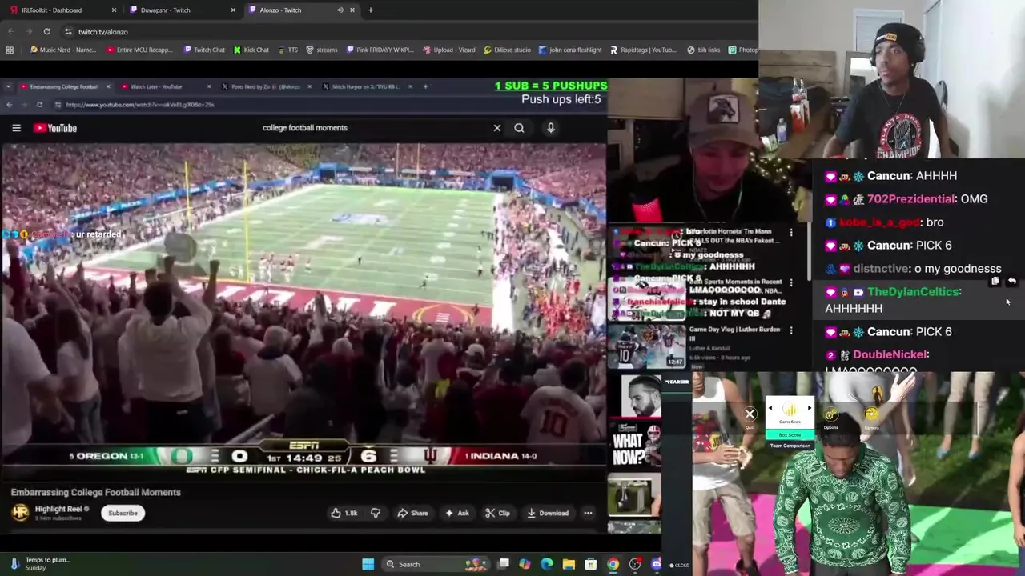Open the TTS bookmark
Viewport: 1025px width, 576px height.
tap(287, 50)
